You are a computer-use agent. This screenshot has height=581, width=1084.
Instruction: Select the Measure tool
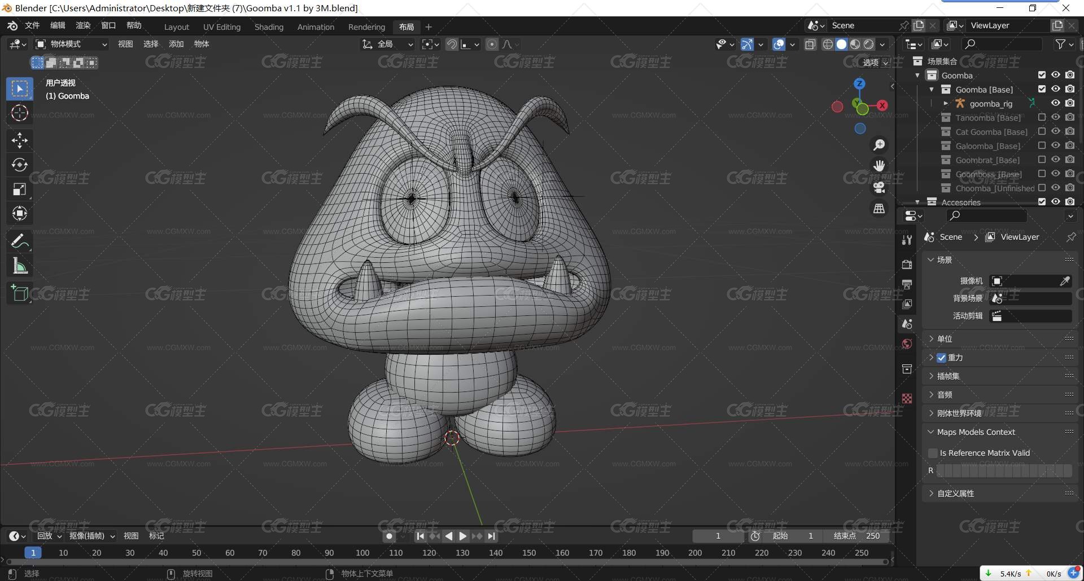[20, 266]
